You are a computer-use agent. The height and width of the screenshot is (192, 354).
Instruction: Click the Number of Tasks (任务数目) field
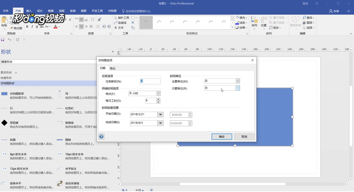(x=150, y=81)
